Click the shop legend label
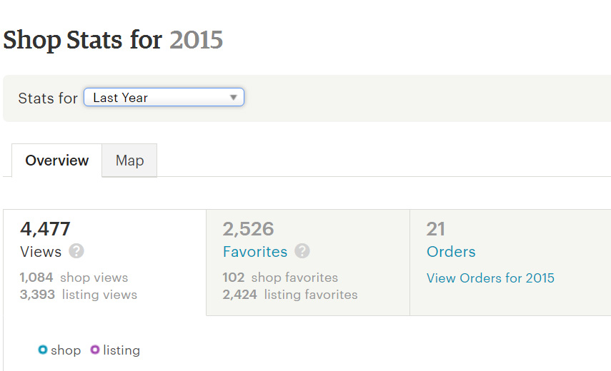This screenshot has height=371, width=611. [x=66, y=350]
